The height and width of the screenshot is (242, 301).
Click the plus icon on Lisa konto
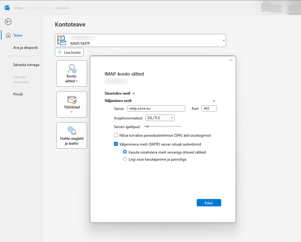pyautogui.click(x=60, y=53)
